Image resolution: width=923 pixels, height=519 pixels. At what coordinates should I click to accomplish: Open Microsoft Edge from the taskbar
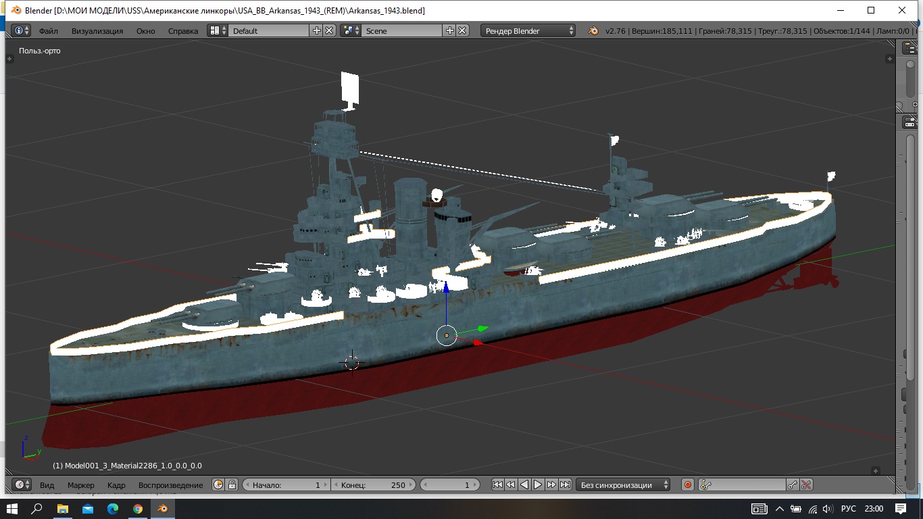[112, 508]
